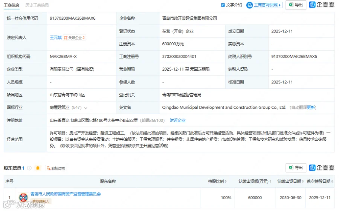The height and width of the screenshot is (211, 339).
Task: Click the info icon beside 股东信息
Action: 29,168
